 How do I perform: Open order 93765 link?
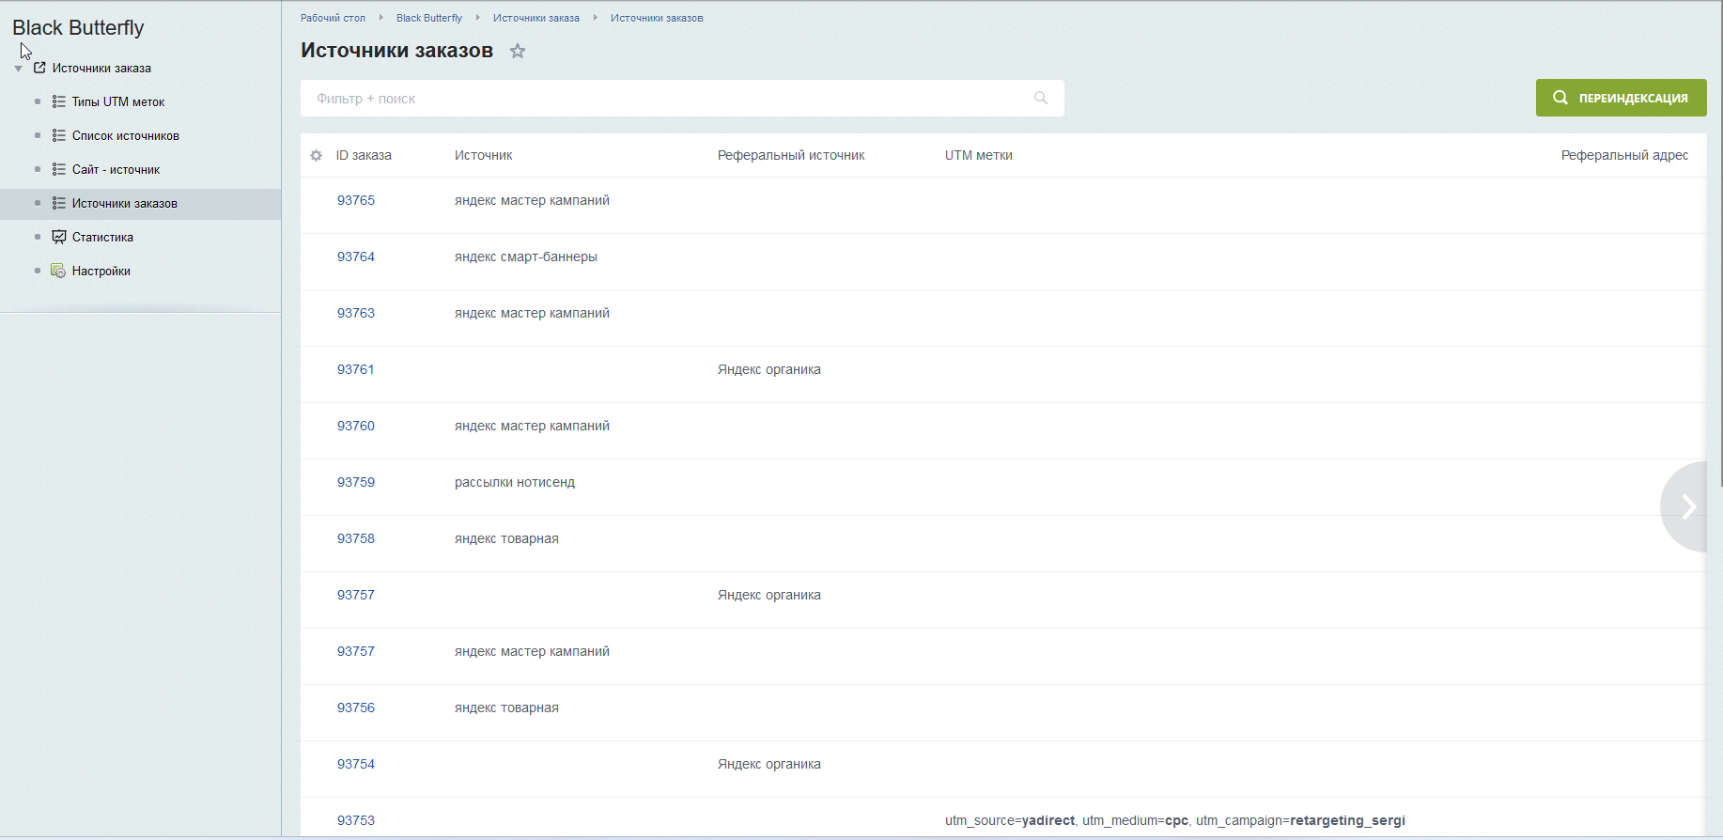click(355, 200)
